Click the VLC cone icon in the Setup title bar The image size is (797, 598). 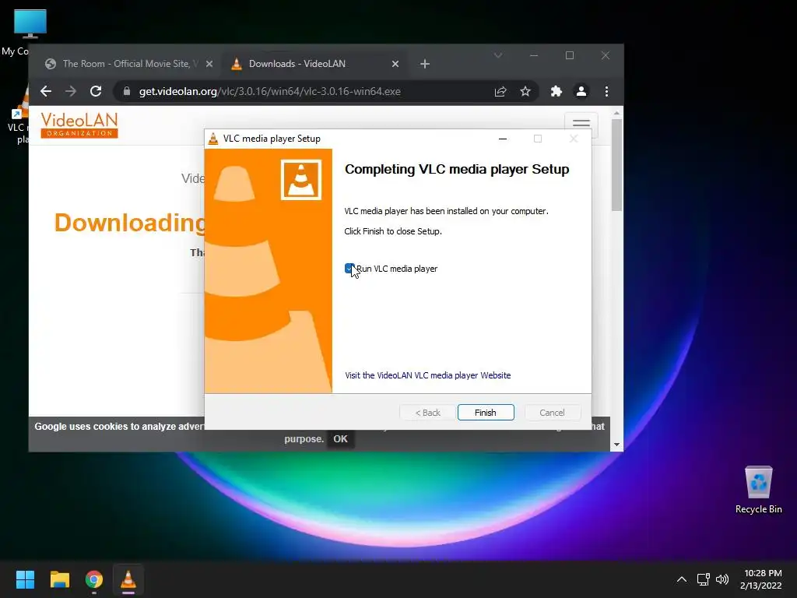tap(213, 139)
